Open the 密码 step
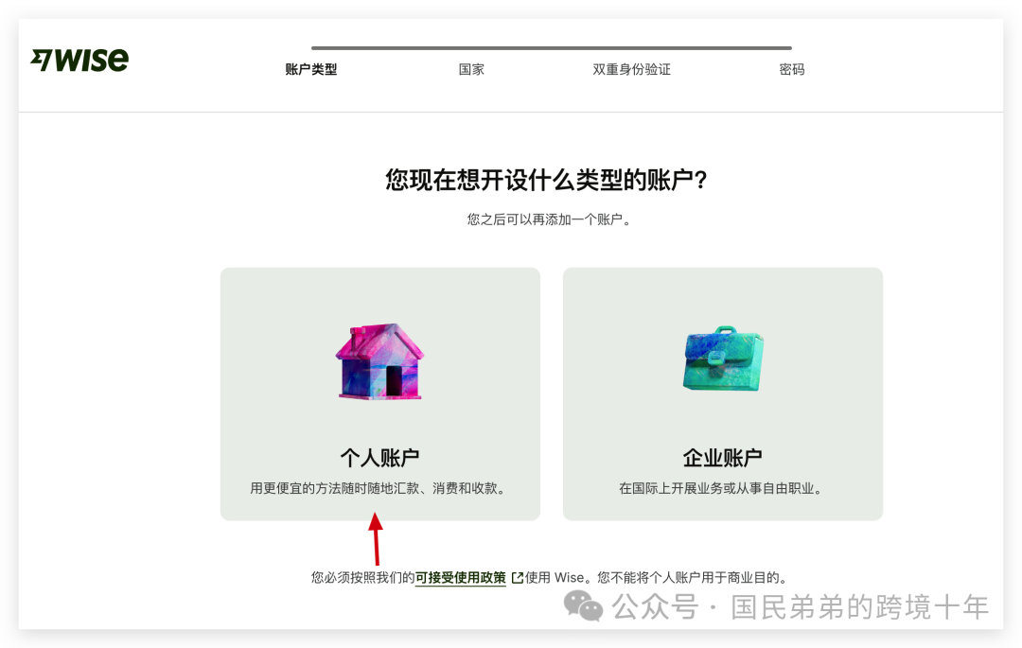1022x648 pixels. [x=793, y=69]
